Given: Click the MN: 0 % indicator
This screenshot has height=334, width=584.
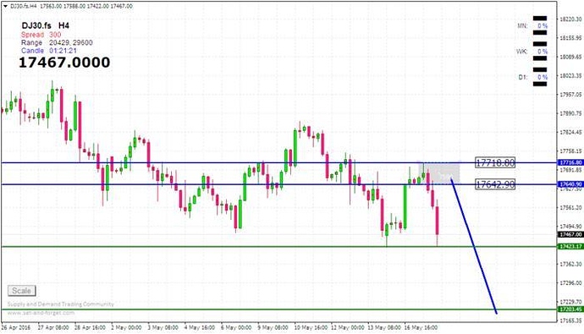Looking at the screenshot, I should (x=532, y=25).
